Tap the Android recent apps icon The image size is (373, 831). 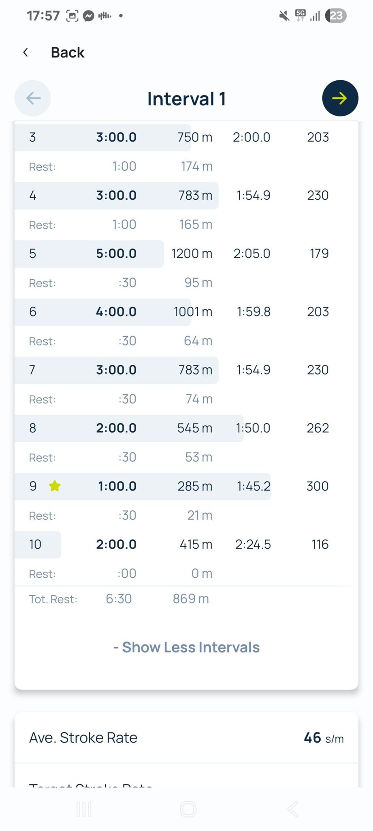(x=84, y=809)
